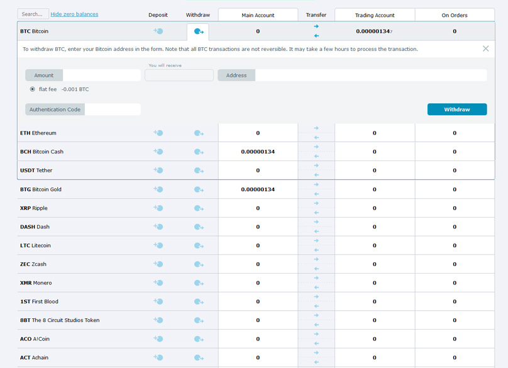The height and width of the screenshot is (368, 508).
Task: Click BCH main account balance 0.00000134
Action: click(258, 152)
